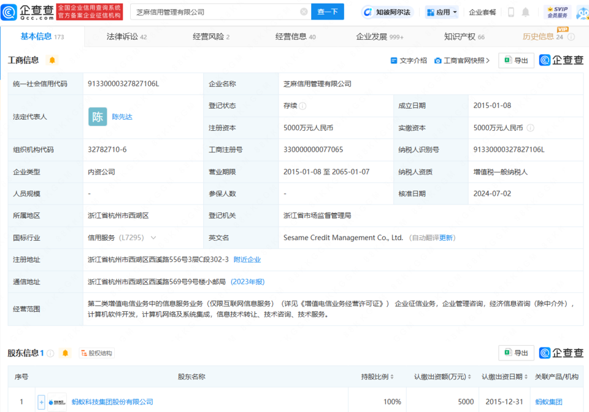Click 导出 export button in 工商信息
Viewport: 589px width, 412px height.
pos(516,60)
